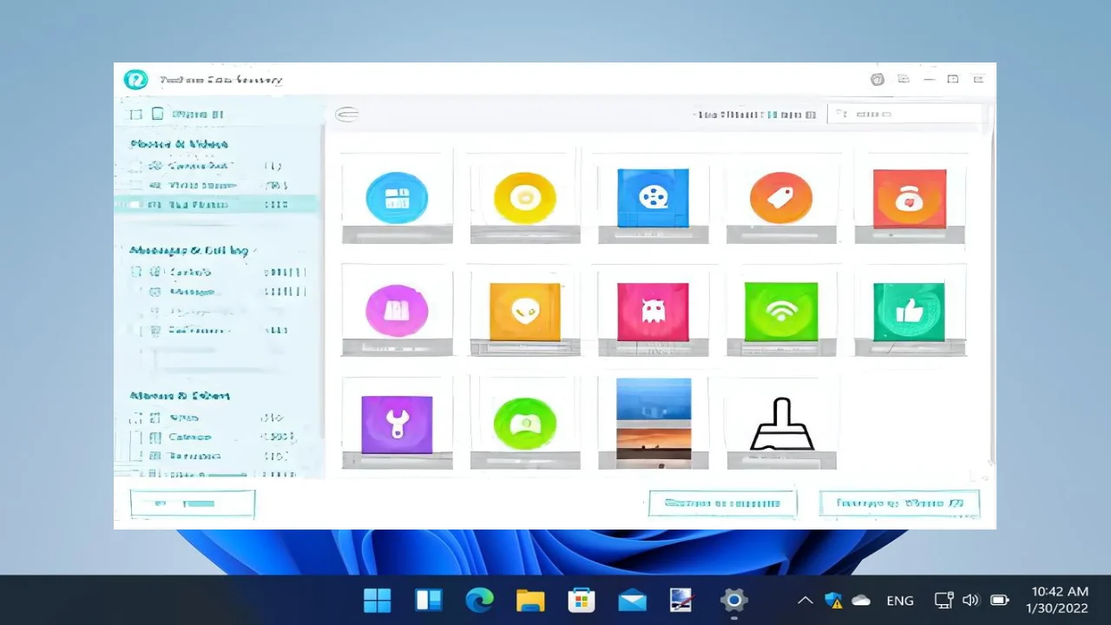Image resolution: width=1111 pixels, height=625 pixels.
Task: Select the orange price-tag thumbnail
Action: (781, 197)
